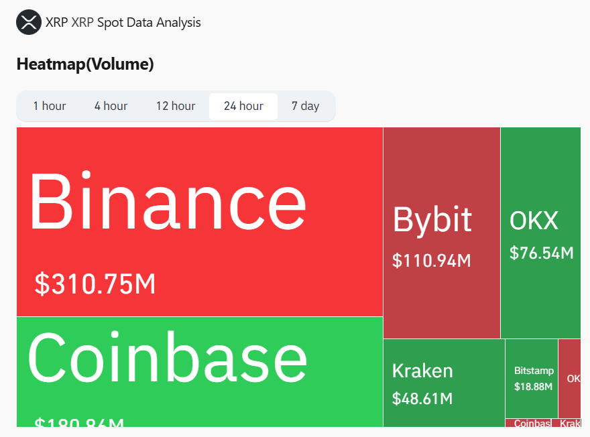Click the green Coinbase volume tile
Image resolution: width=590 pixels, height=437 pixels.
[x=200, y=372]
